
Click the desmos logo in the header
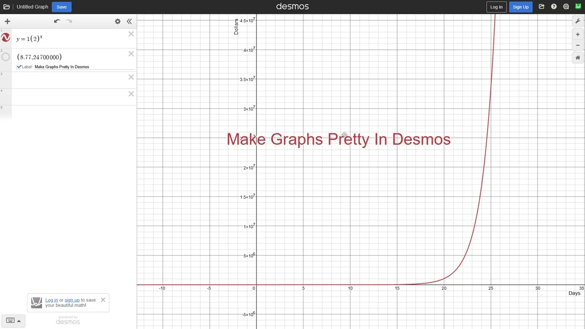[292, 6]
